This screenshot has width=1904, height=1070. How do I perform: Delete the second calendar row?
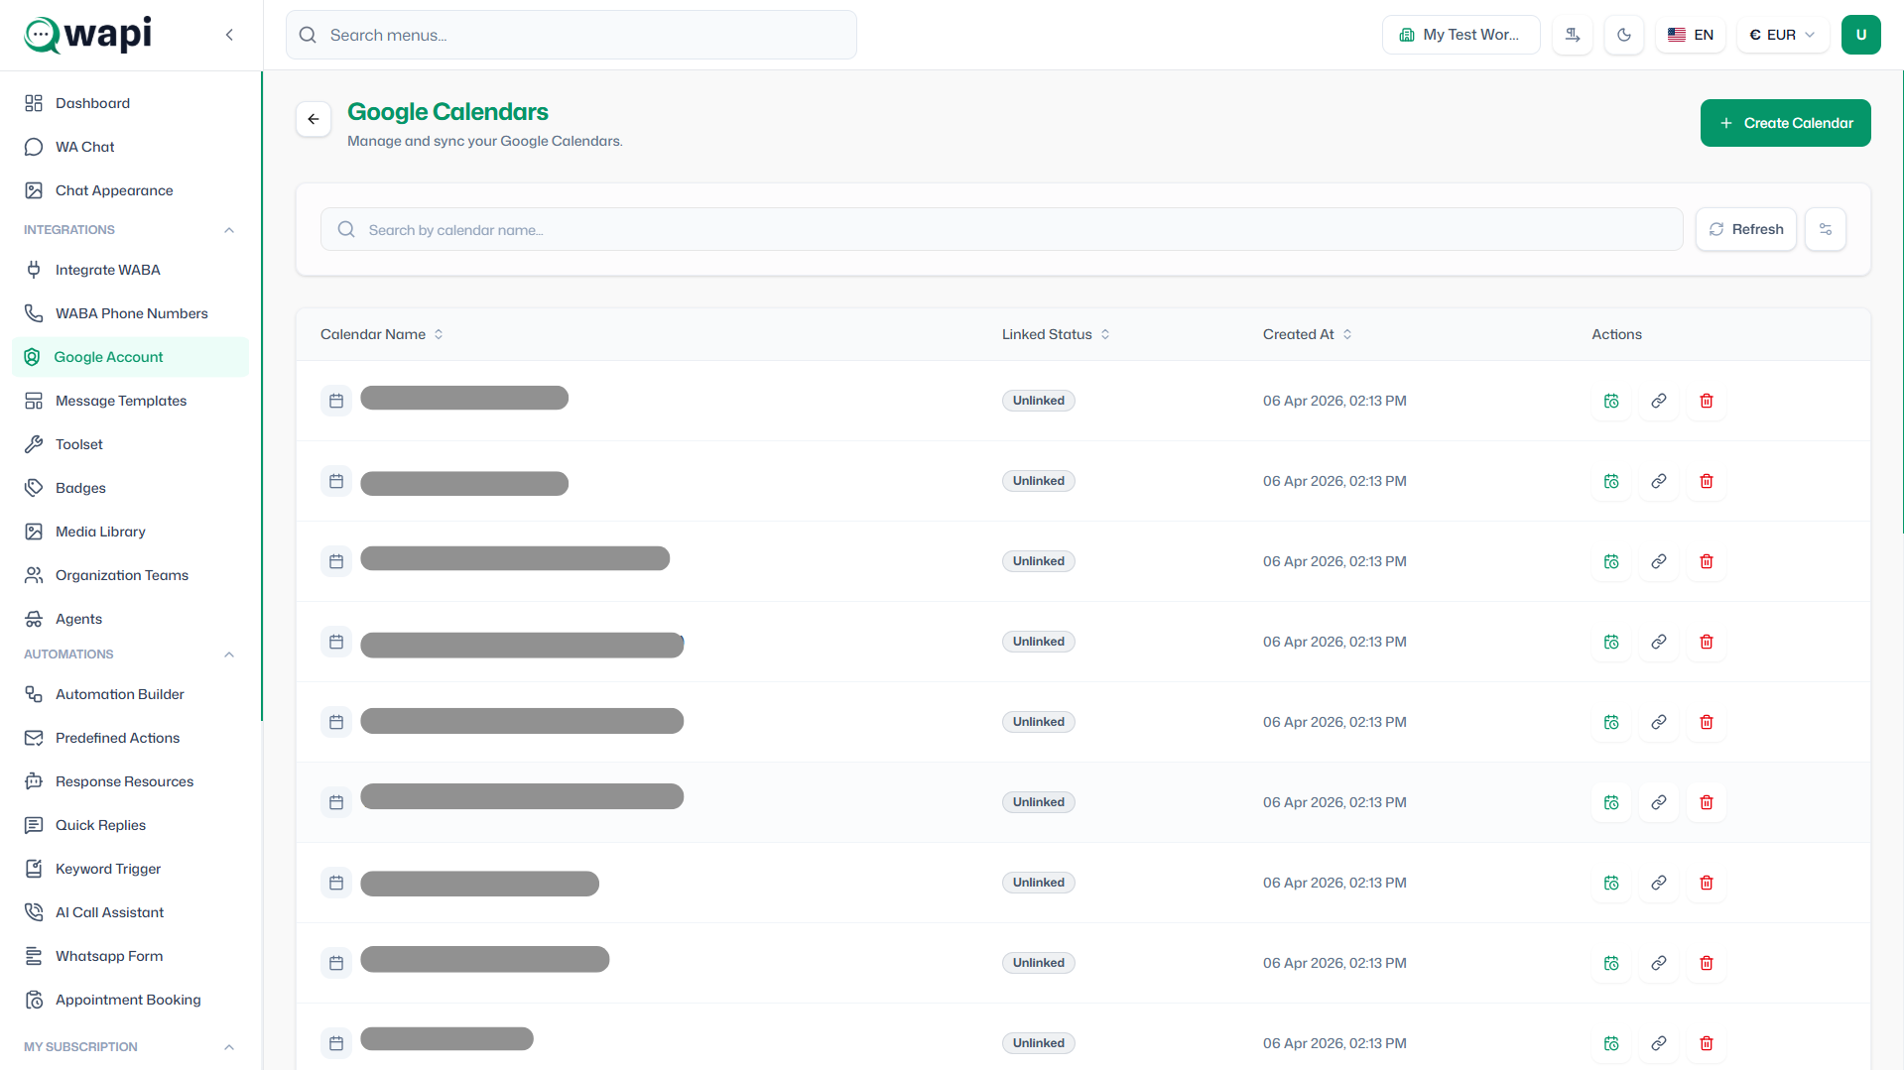(1707, 481)
